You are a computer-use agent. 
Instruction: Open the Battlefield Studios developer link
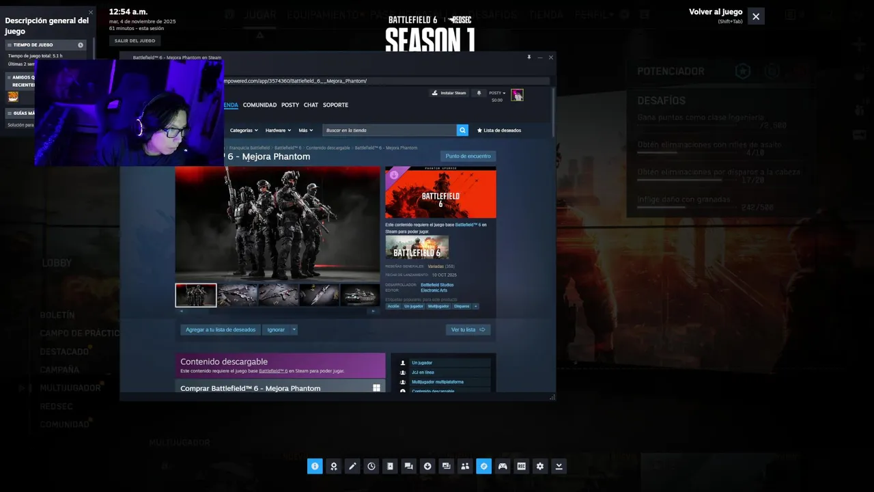coord(437,285)
